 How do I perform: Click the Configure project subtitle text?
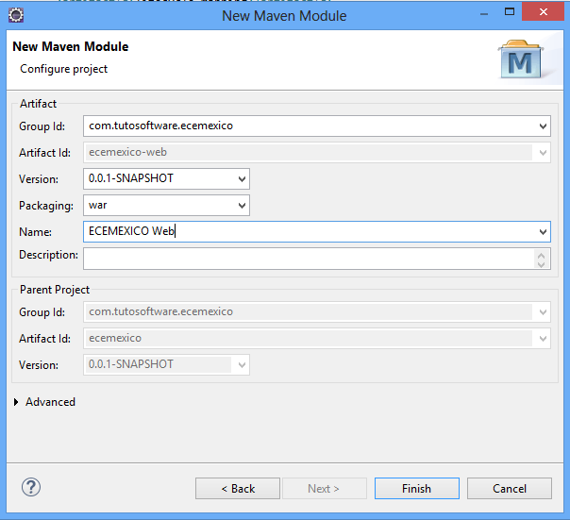63,69
